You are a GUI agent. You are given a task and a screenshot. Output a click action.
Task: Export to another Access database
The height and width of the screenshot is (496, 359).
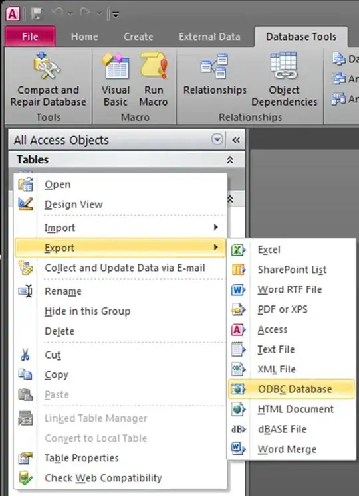(291, 329)
